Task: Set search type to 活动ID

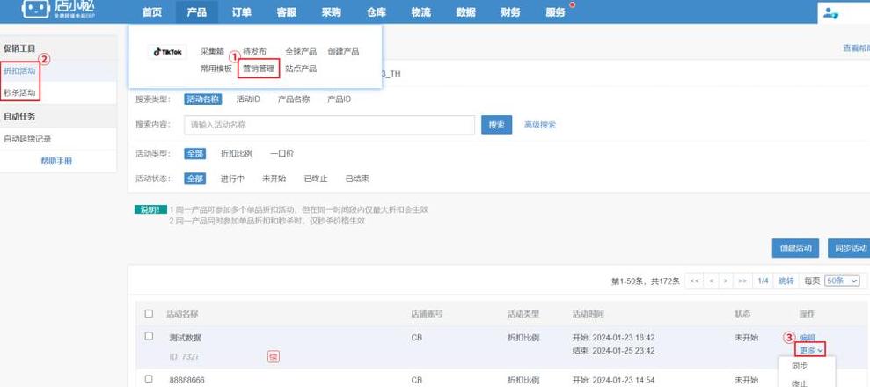Action: pos(248,99)
